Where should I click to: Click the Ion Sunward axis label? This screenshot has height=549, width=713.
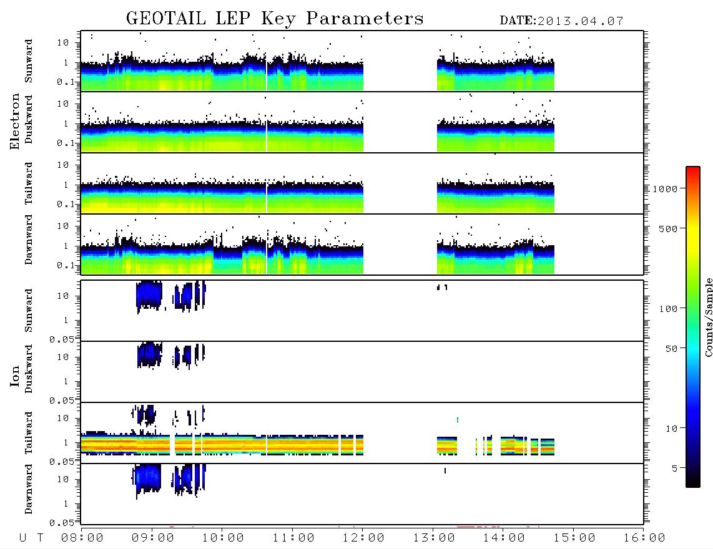[29, 311]
